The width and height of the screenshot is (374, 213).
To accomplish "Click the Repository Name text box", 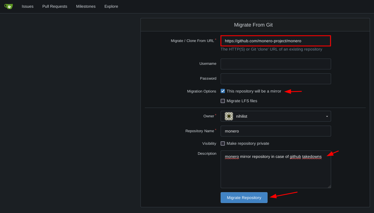I will [x=276, y=131].
